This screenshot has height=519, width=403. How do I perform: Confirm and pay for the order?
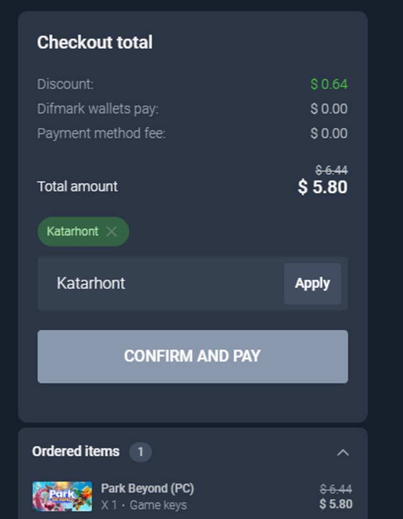click(193, 357)
